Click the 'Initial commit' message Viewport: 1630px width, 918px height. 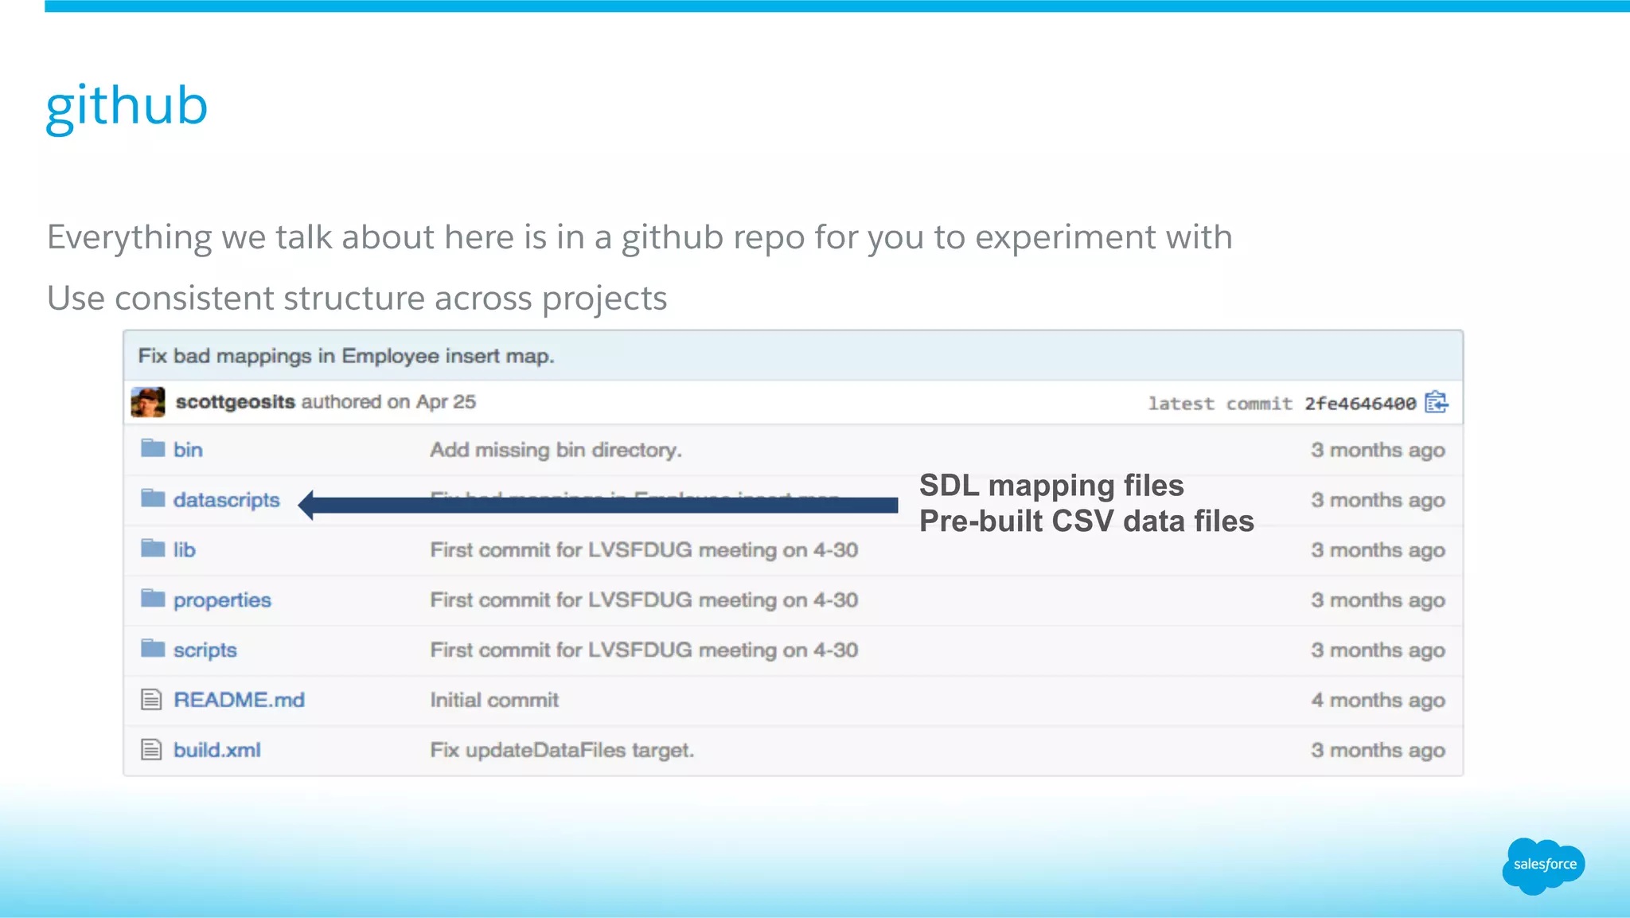click(494, 700)
